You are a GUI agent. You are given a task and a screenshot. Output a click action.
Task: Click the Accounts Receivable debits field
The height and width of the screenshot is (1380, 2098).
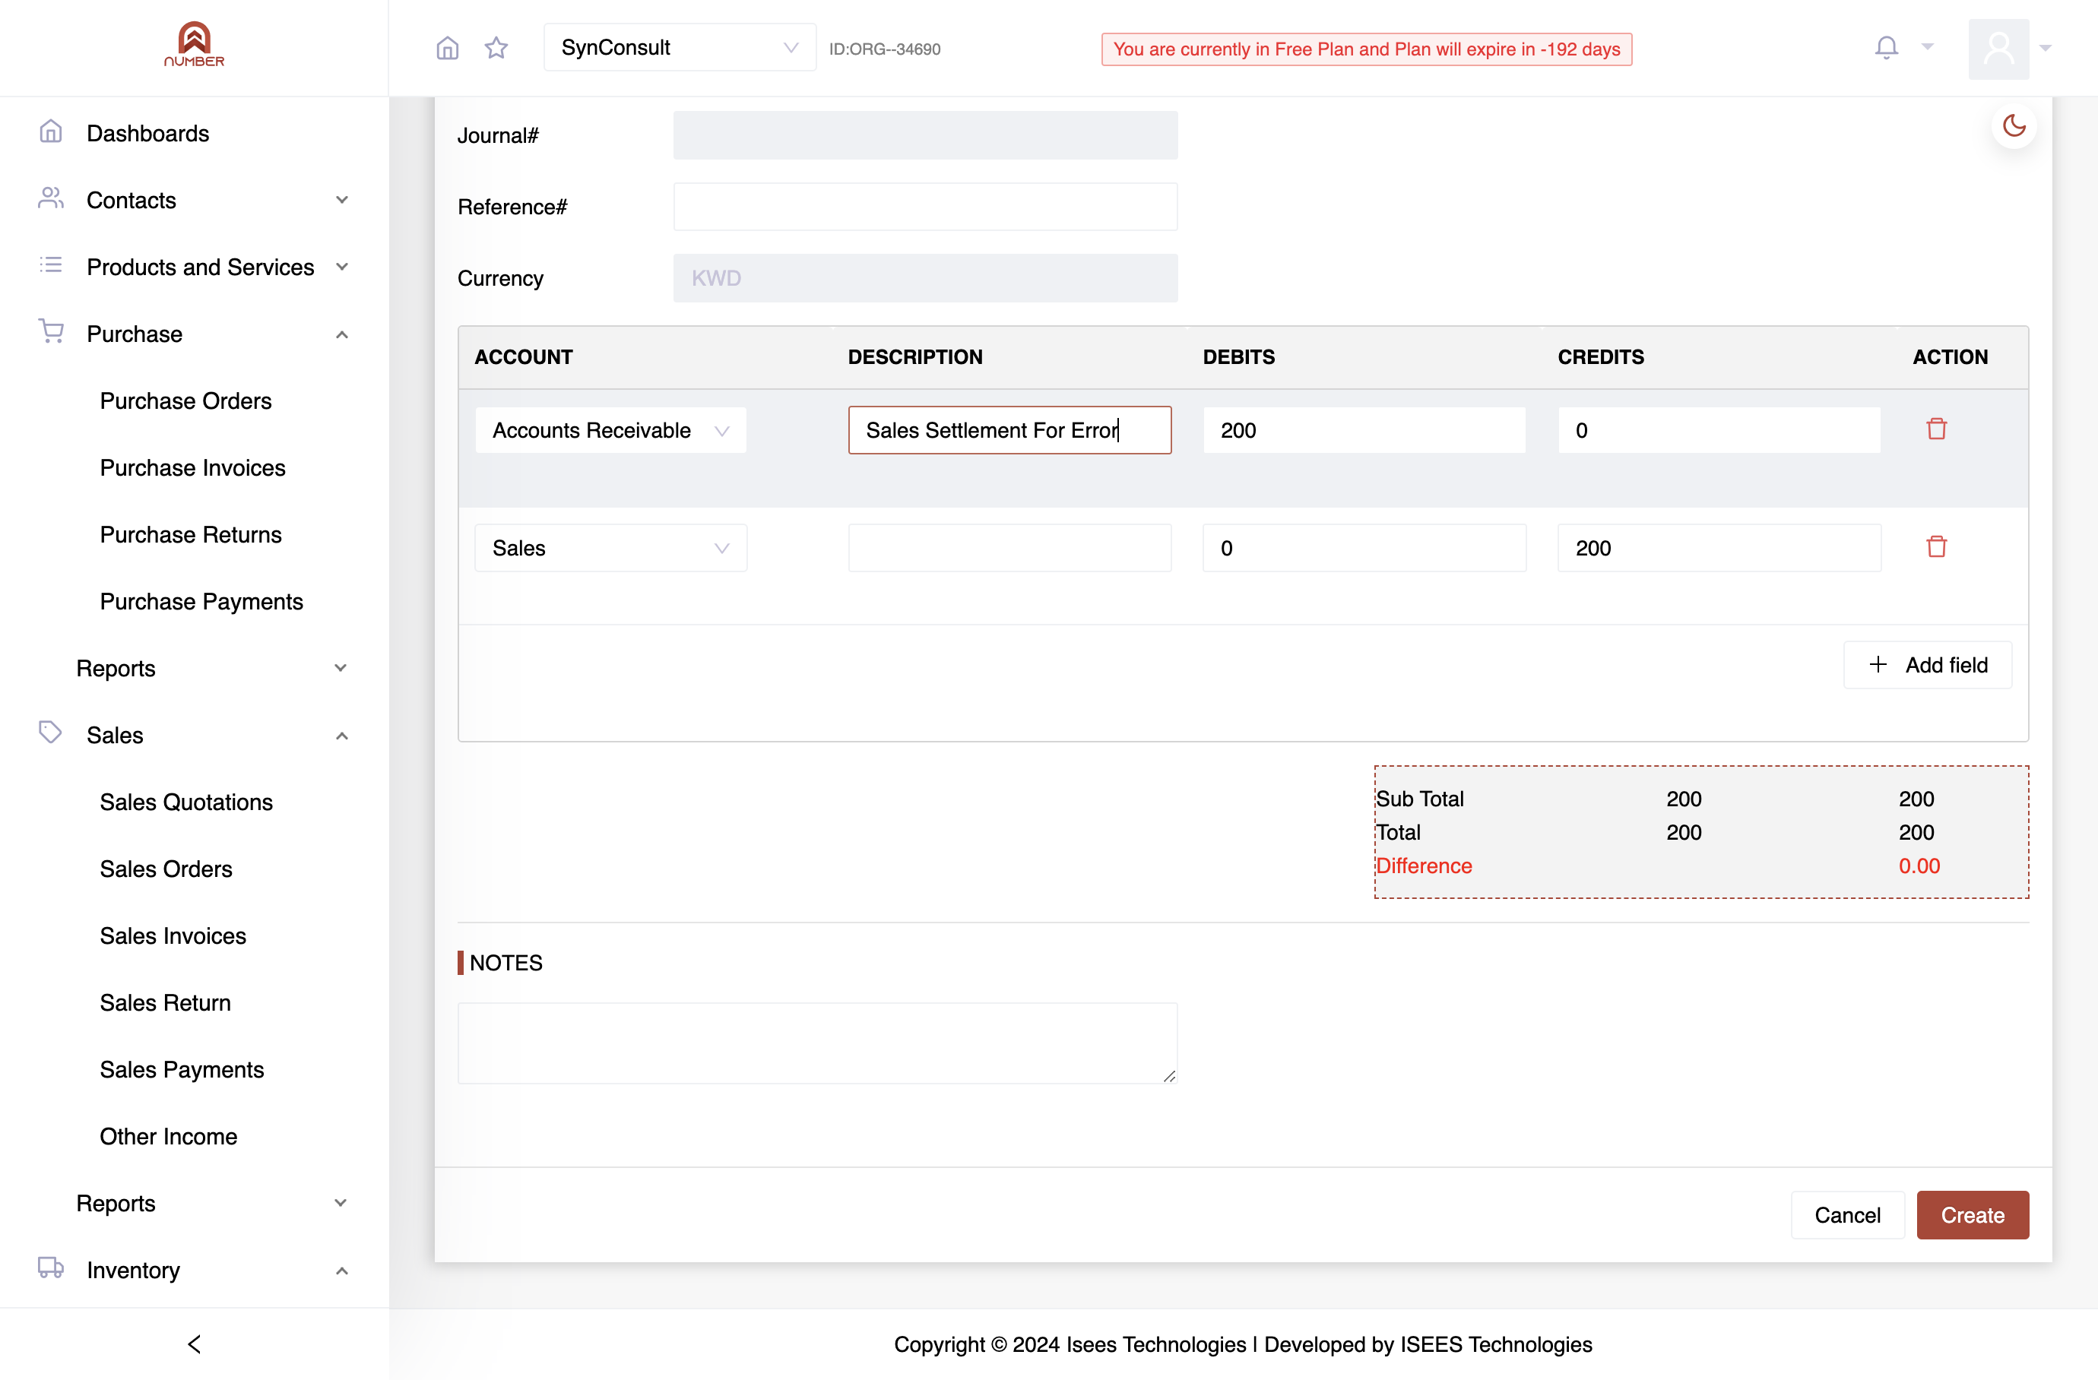(1364, 430)
